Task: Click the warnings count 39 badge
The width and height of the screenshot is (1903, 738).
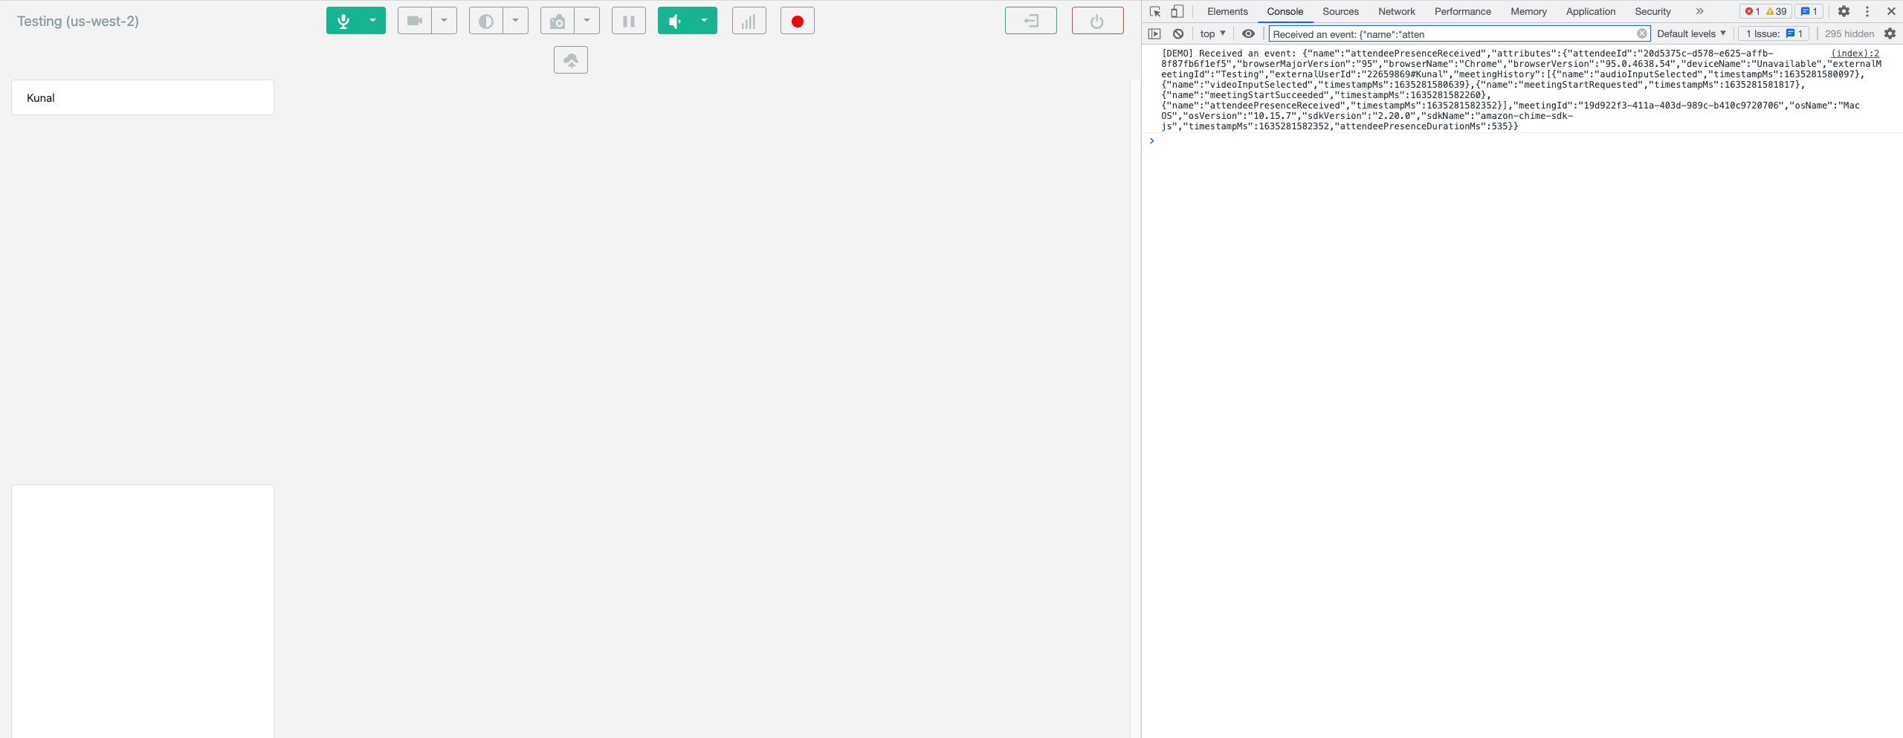Action: tap(1777, 11)
